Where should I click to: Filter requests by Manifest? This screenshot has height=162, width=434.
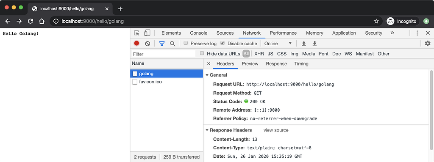(365, 54)
